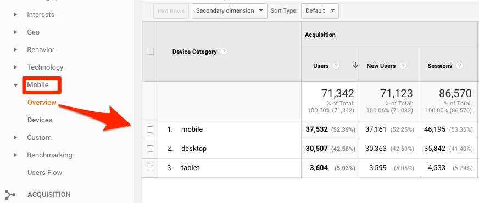Expand the Behavior section arrow
Screen dimensions: 479x203
pos(15,50)
